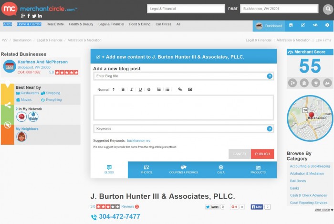Screen dimensions: 334x224
Task: Open the settings gear icon
Action: pos(327,25)
